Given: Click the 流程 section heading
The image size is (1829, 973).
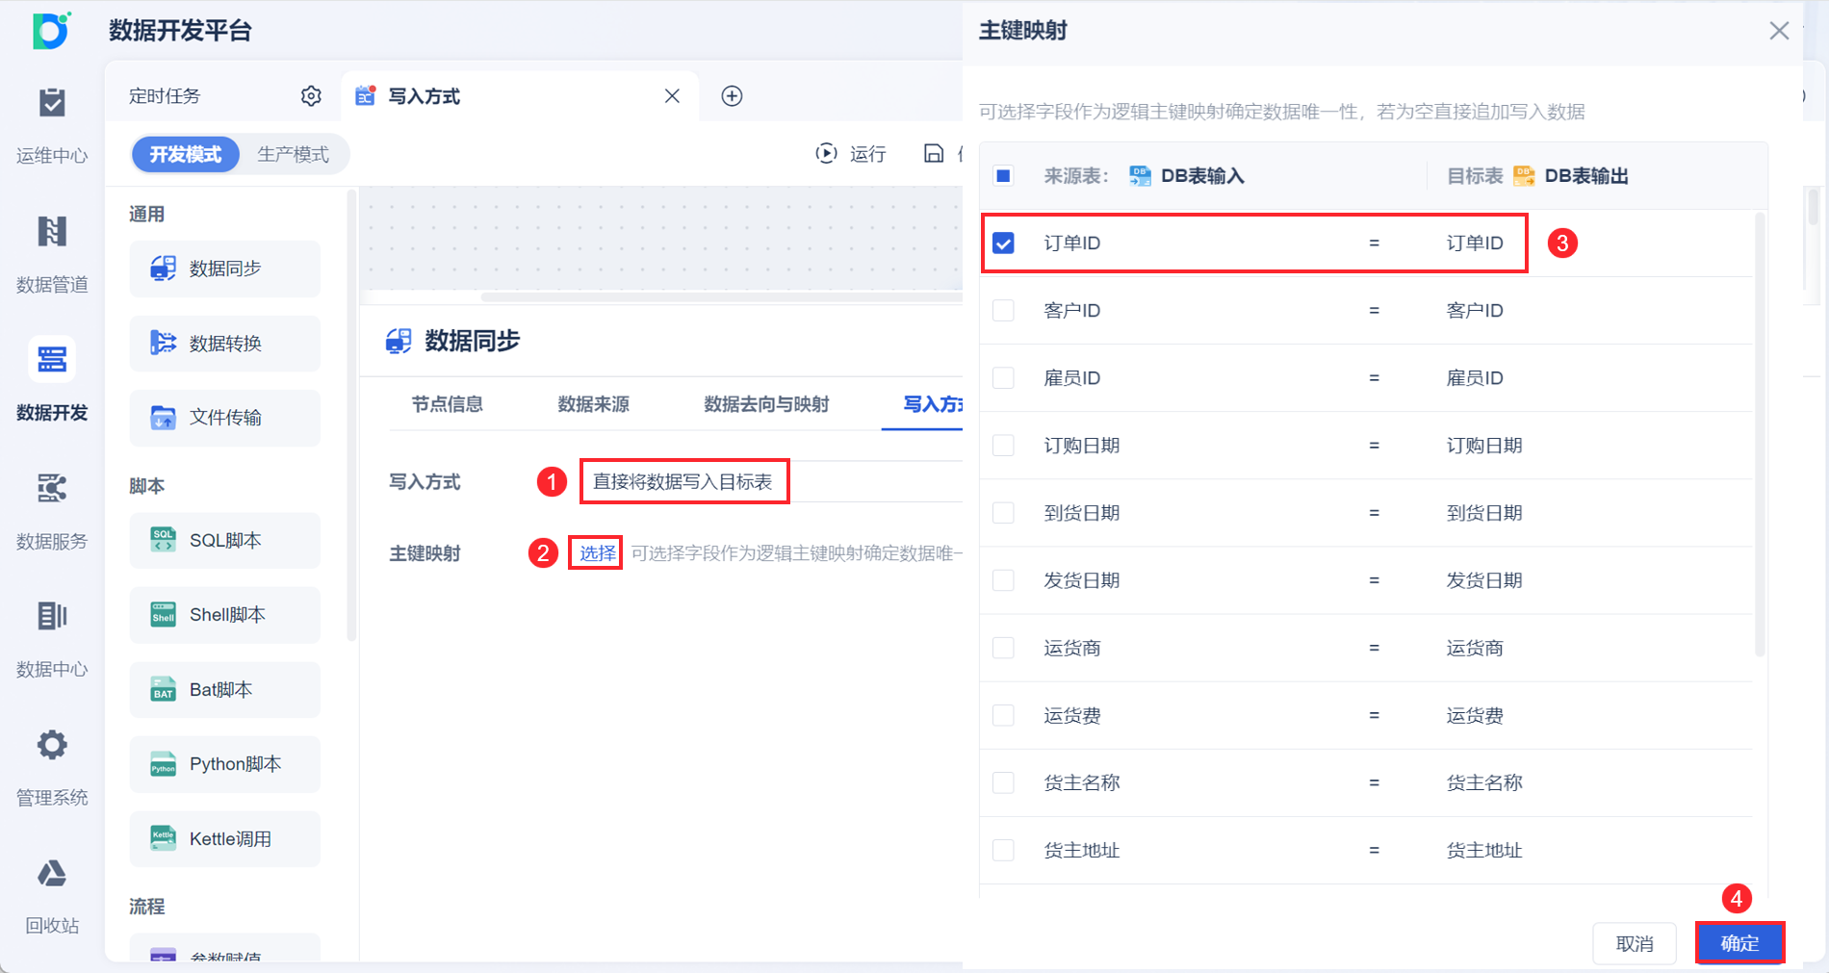Looking at the screenshot, I should pyautogui.click(x=146, y=907).
